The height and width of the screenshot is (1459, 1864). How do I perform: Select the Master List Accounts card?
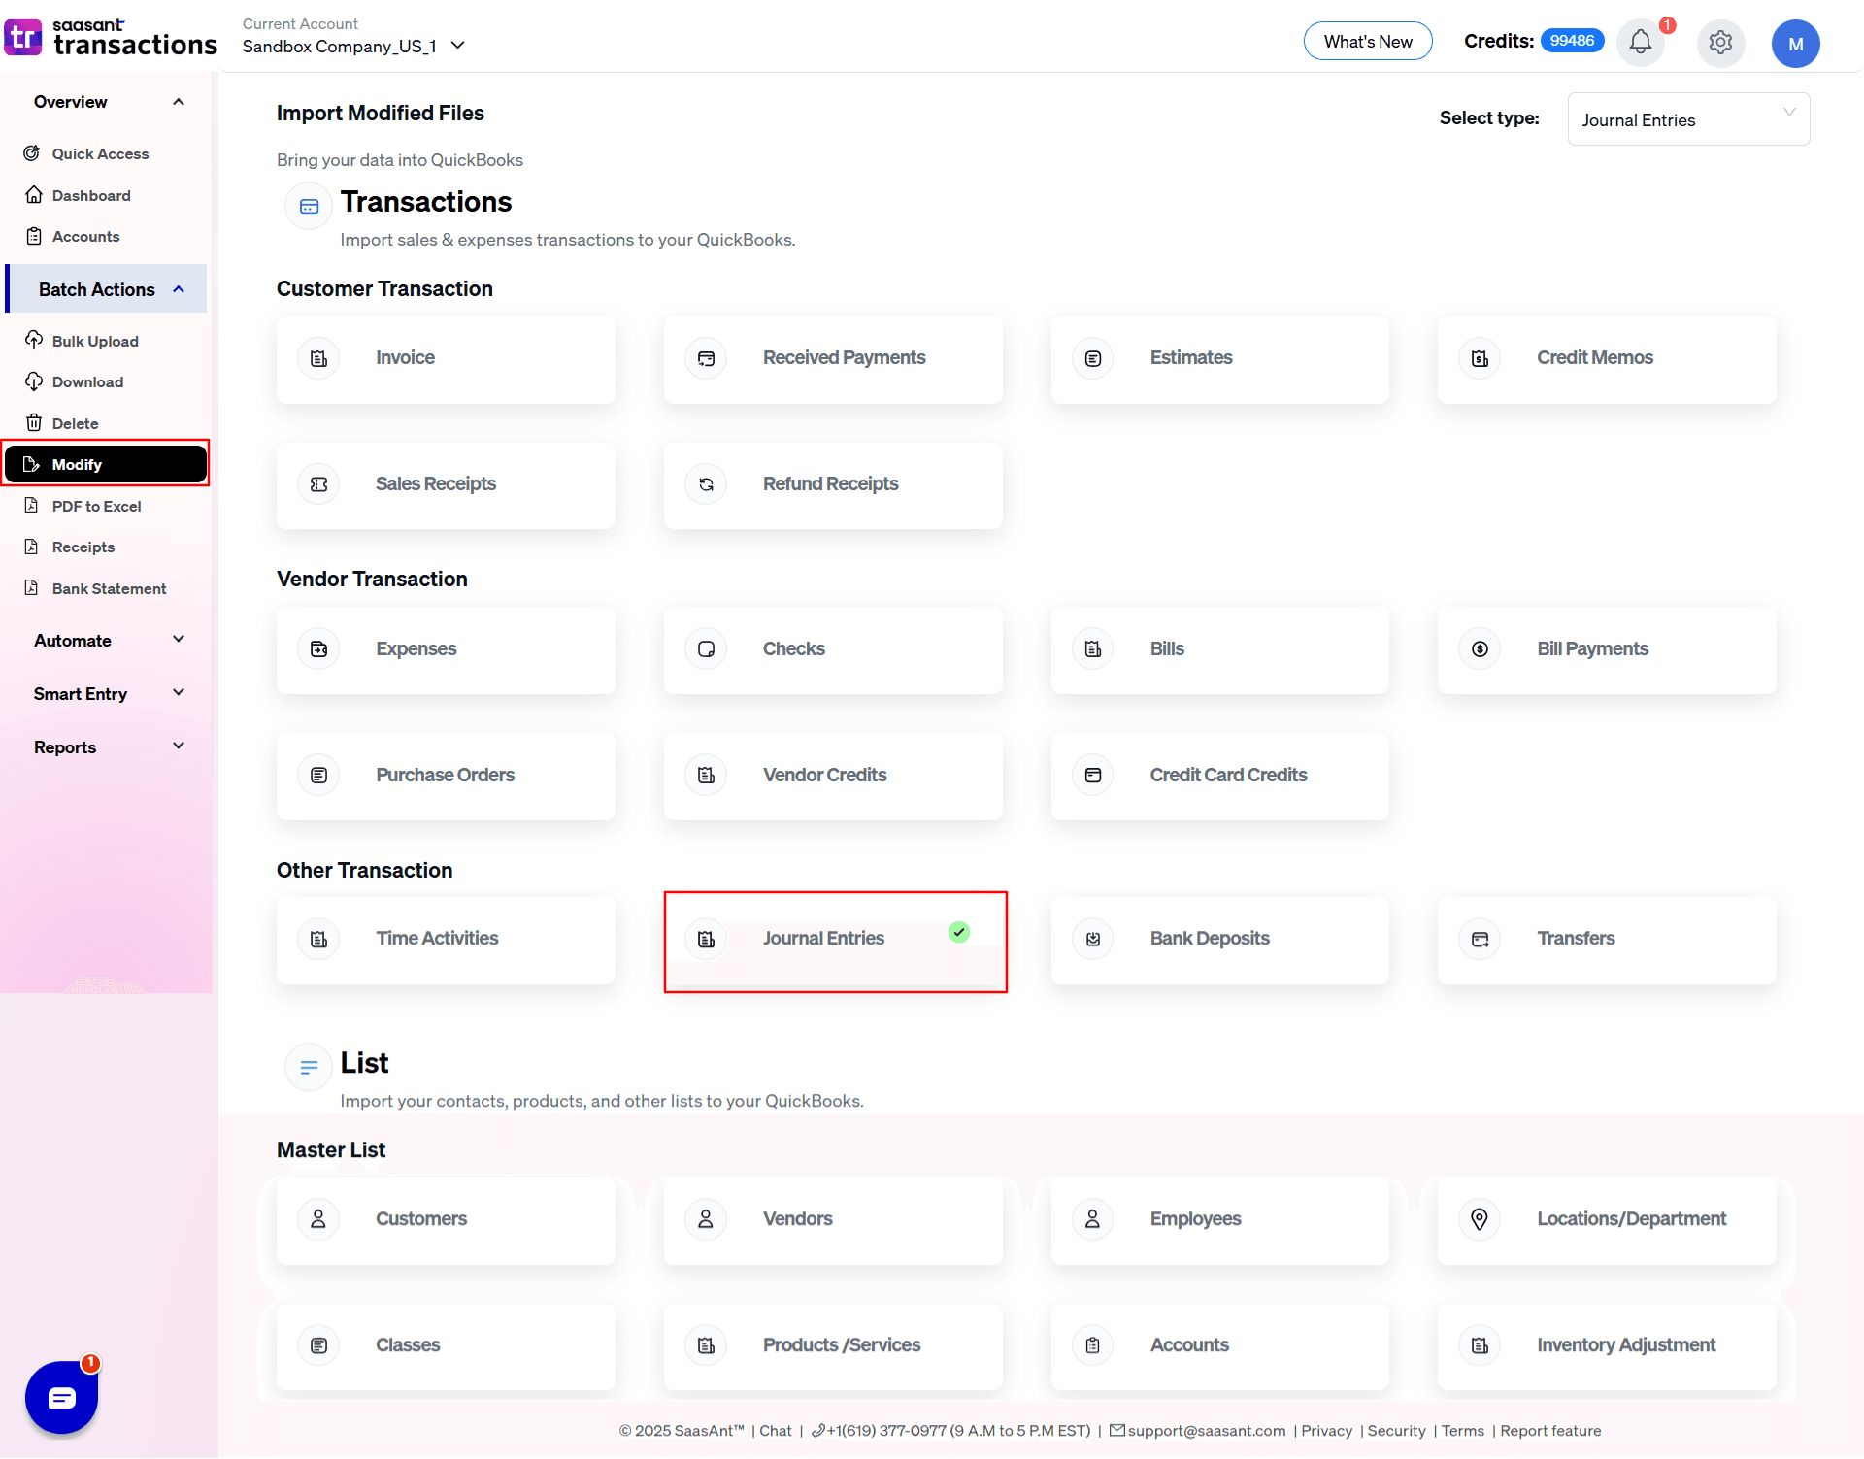tap(1219, 1346)
